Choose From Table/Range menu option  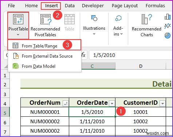point(44,45)
